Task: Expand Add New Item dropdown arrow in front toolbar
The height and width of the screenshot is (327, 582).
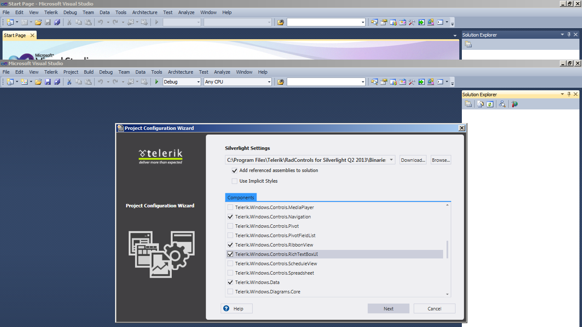Action: click(31, 82)
